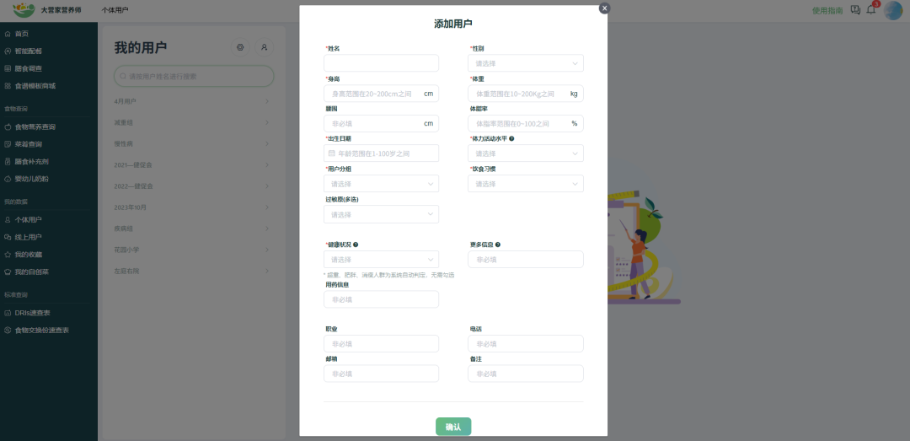Click the home icon for 首页
The width and height of the screenshot is (910, 441).
8,34
